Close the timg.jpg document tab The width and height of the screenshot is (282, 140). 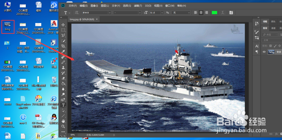pos(97,19)
